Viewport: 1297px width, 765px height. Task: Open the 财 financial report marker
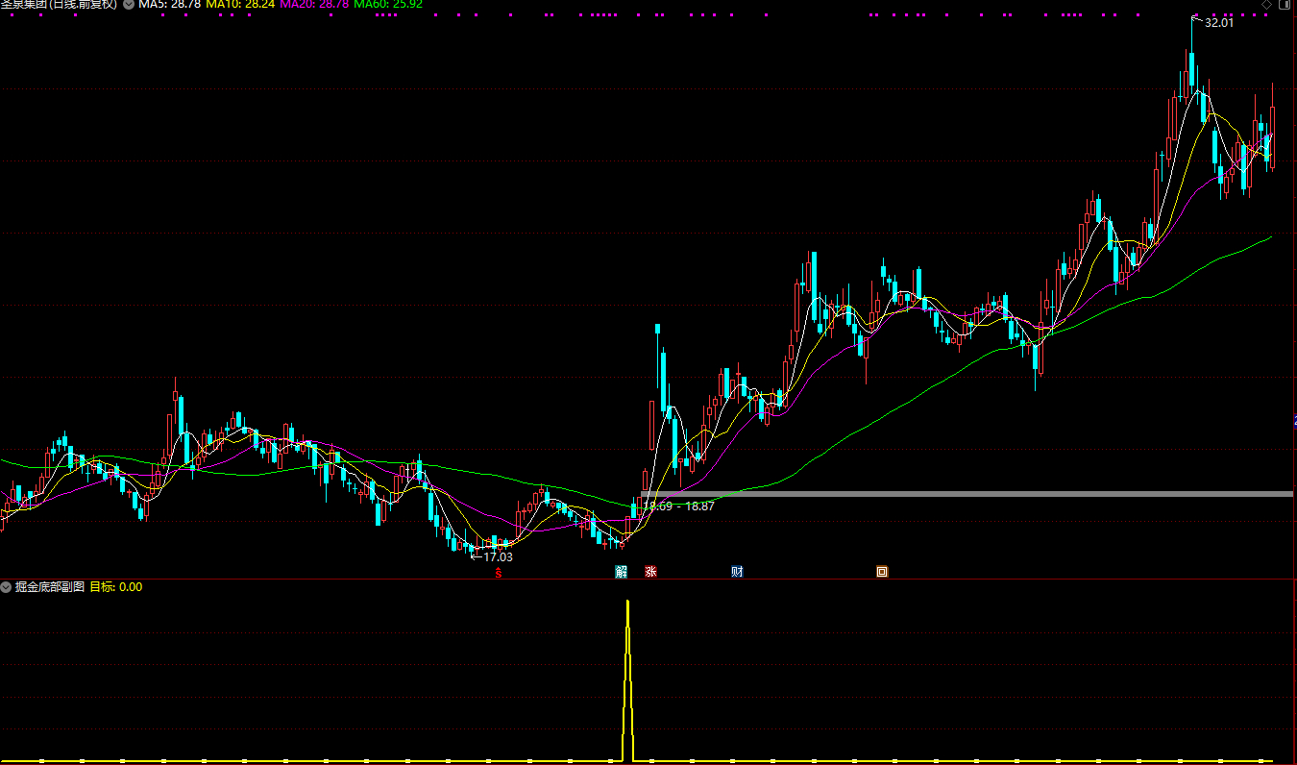[x=737, y=572]
